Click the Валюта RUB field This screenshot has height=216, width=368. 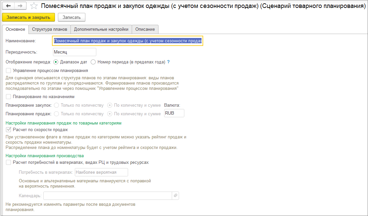[x=174, y=113]
